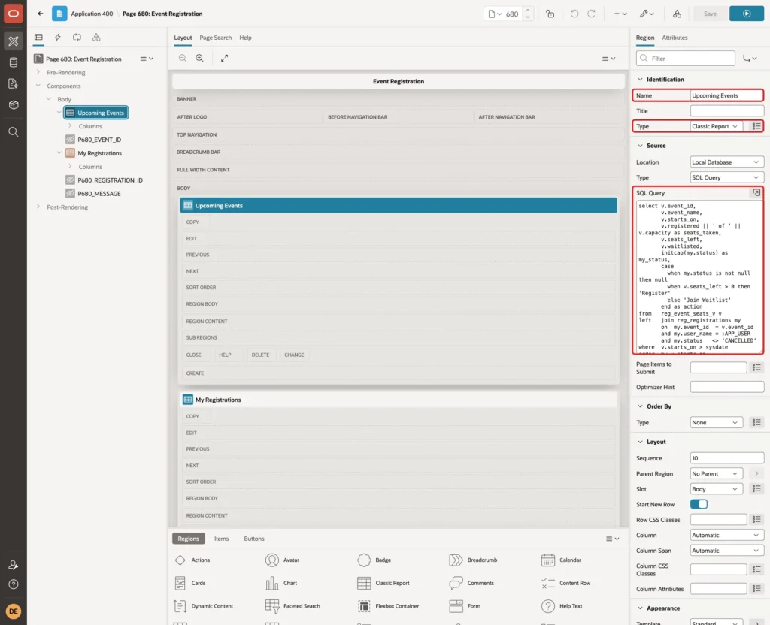Click the property Filter search field
The height and width of the screenshot is (625, 770).
point(686,59)
